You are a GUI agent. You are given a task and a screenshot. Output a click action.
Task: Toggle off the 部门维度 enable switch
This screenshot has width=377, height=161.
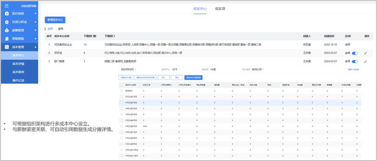click(x=354, y=61)
